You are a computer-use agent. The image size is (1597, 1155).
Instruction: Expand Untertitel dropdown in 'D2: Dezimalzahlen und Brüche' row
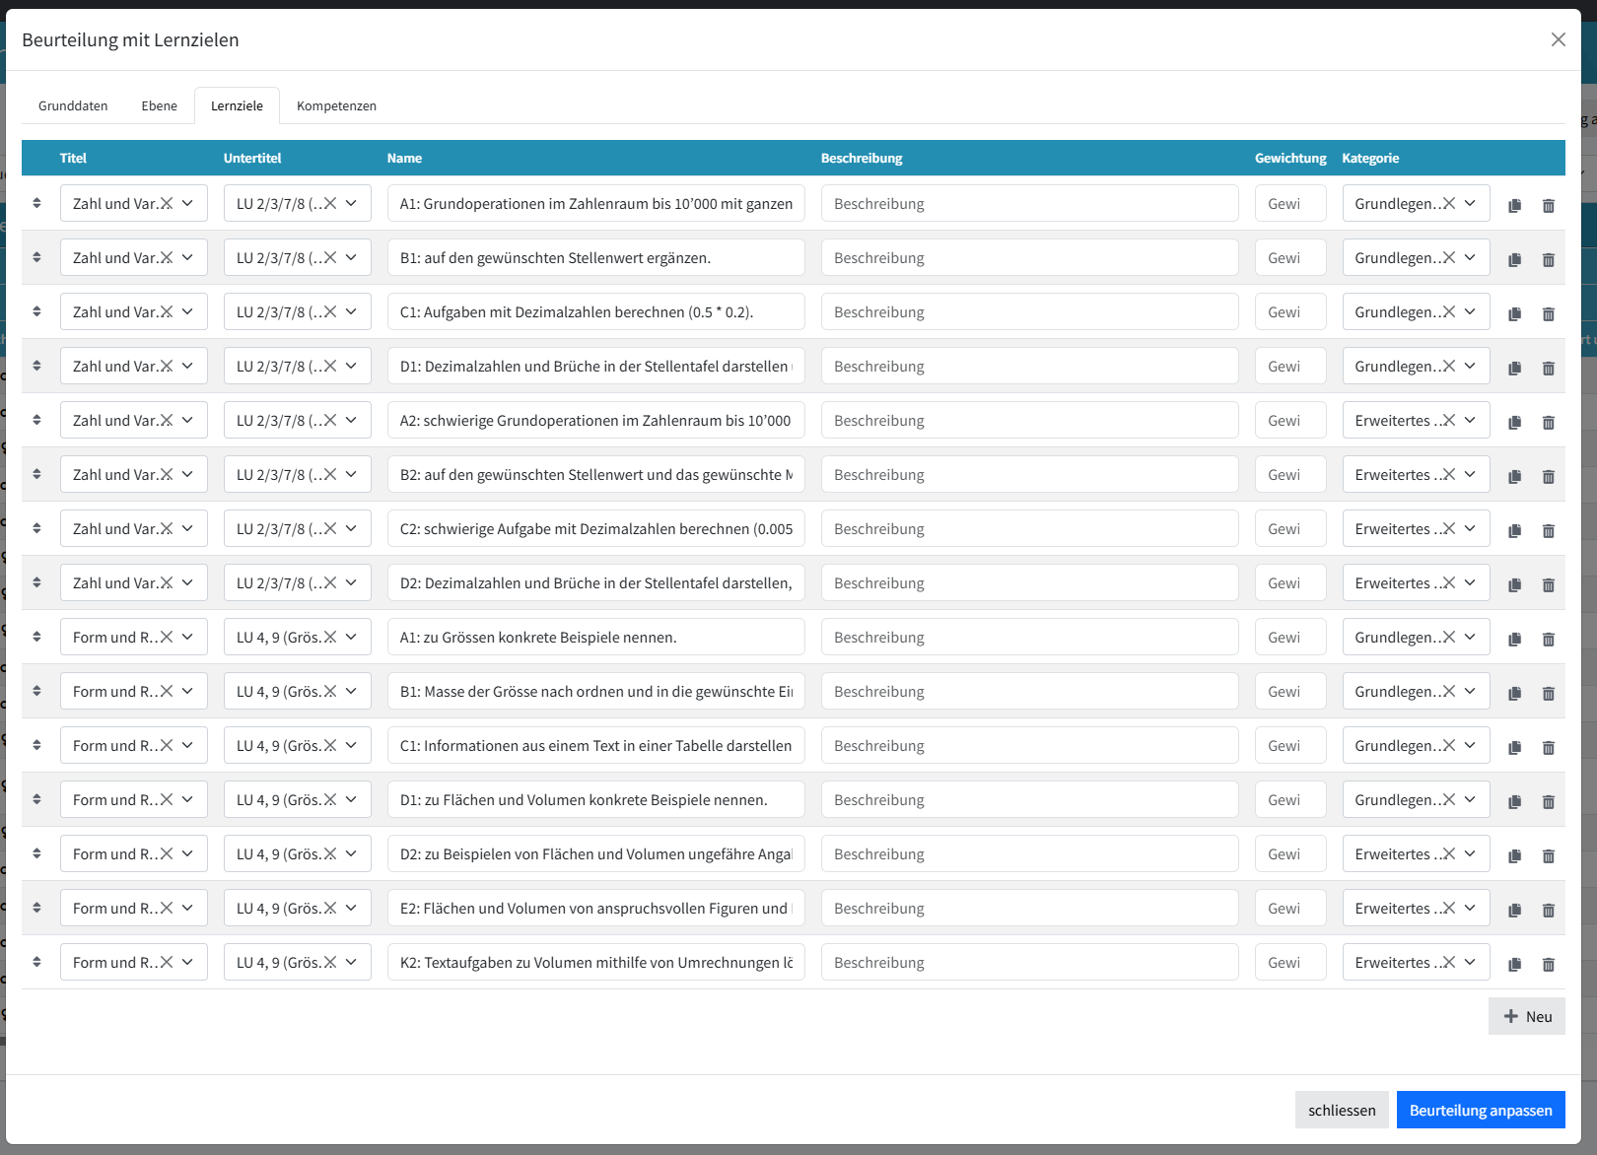(x=351, y=582)
